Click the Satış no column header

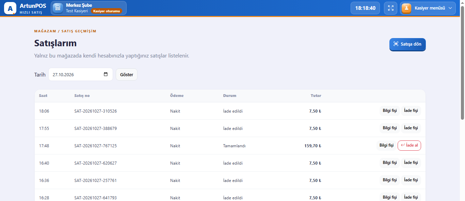click(x=82, y=96)
